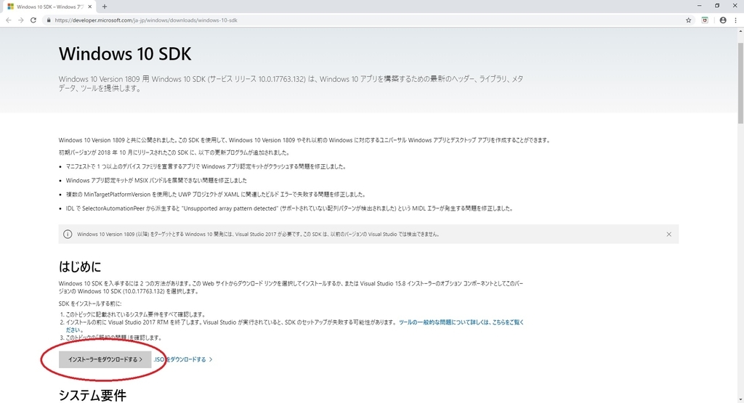This screenshot has height=403, width=744.
Task: Minimize the browser window
Action: (700, 6)
